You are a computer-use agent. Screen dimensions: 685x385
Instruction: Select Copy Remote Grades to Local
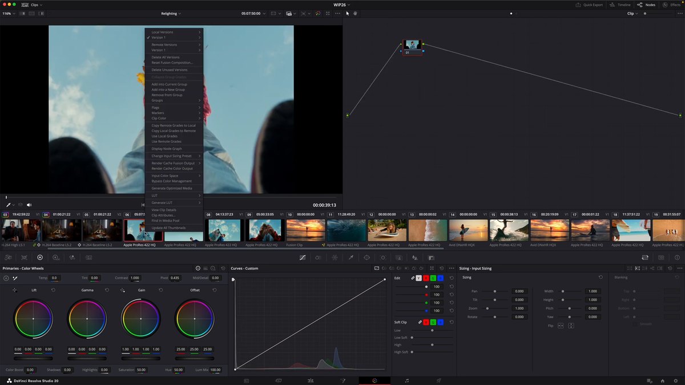[x=174, y=125]
